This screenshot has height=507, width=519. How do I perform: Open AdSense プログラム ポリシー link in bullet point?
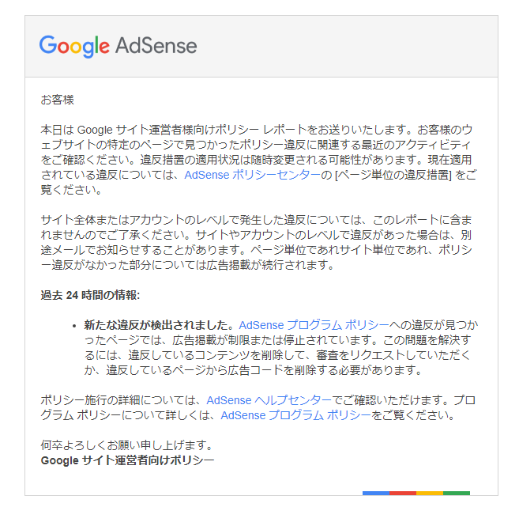tap(314, 325)
